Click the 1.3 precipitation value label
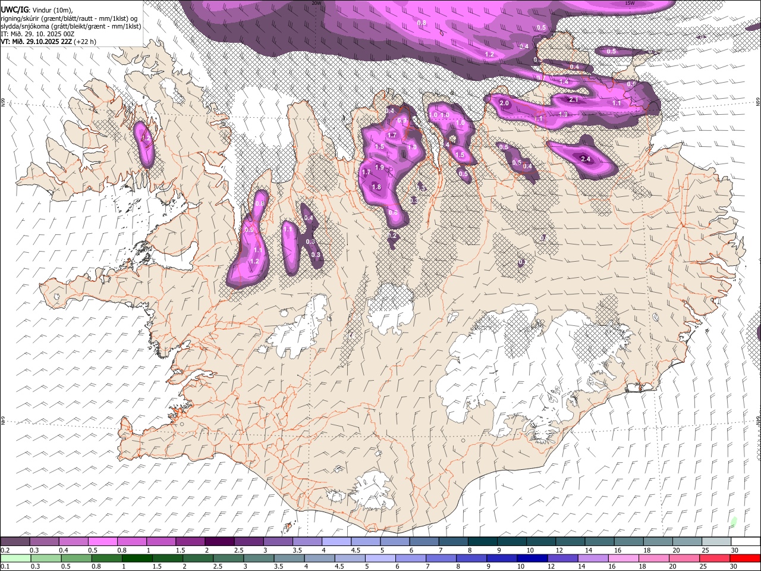Image resolution: width=761 pixels, height=571 pixels. [563, 114]
